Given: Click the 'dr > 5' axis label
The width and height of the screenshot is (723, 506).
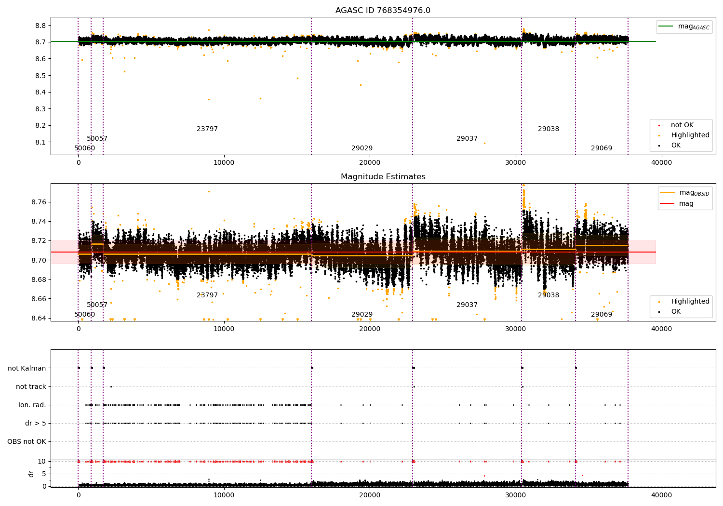Looking at the screenshot, I should (x=36, y=423).
